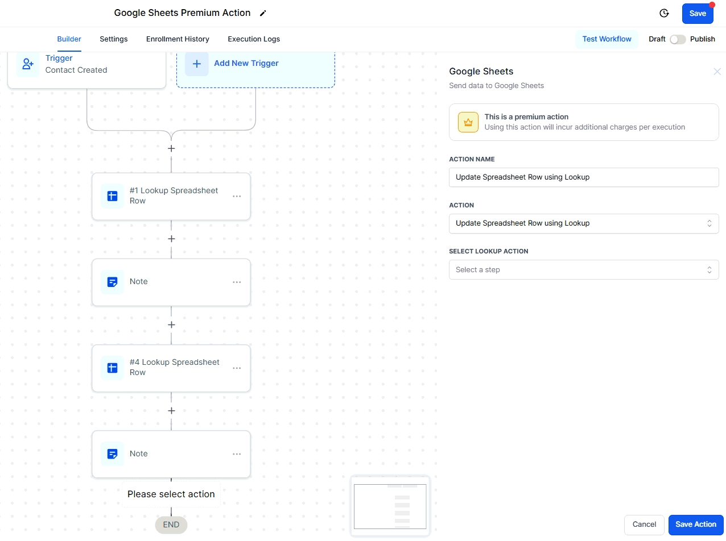Screen dimensions: 726x541
Task: Click the first Note step icon
Action: click(x=112, y=282)
